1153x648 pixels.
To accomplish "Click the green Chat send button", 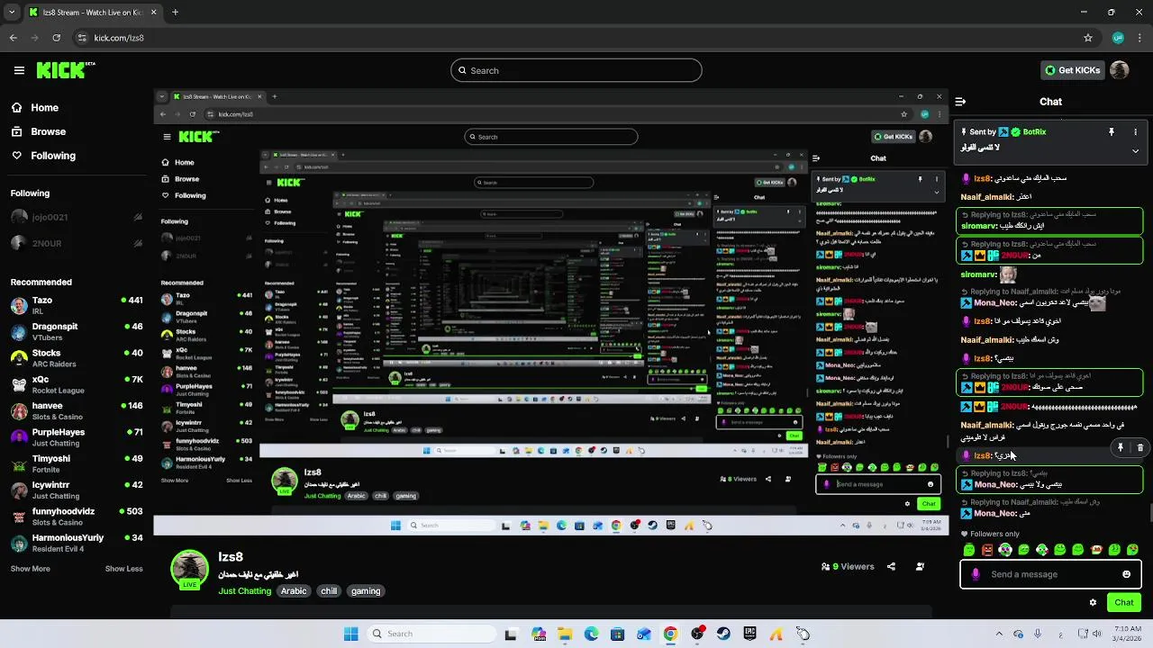I will pos(1124,602).
